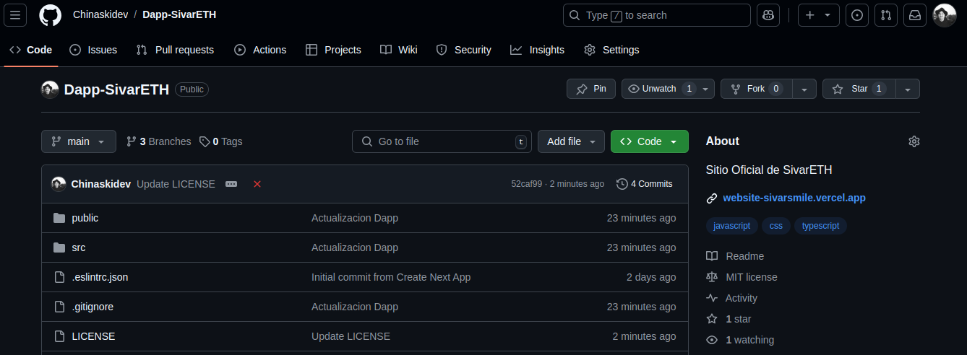Pin the Dapp-SivarETH repository

[591, 89]
